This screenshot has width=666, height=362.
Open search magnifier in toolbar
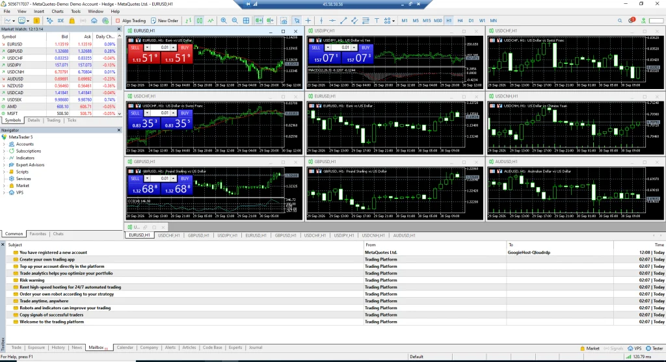(620, 20)
